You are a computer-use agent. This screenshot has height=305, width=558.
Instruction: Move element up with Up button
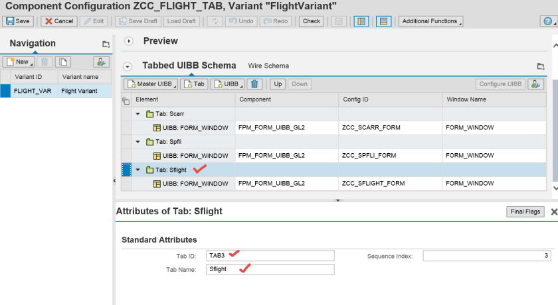coord(278,84)
